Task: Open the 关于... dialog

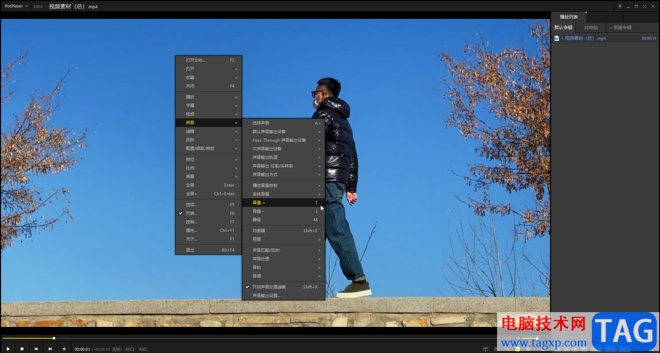Action: pyautogui.click(x=209, y=239)
